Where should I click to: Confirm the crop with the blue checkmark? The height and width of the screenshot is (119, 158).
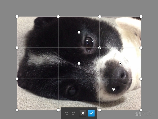[91, 113]
